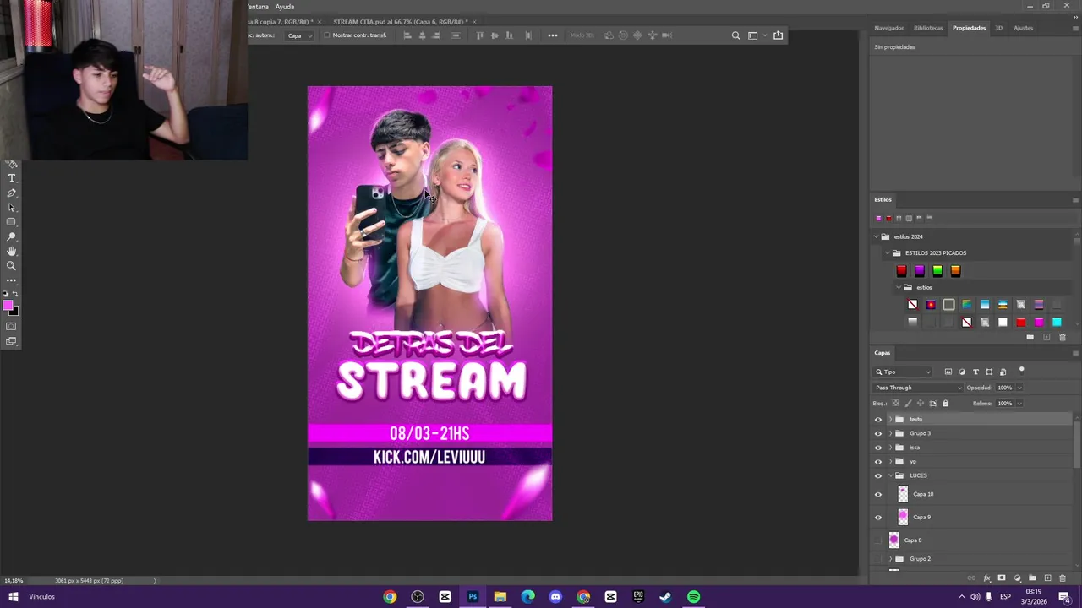Create a new group folder in Layers panel

point(1032,578)
